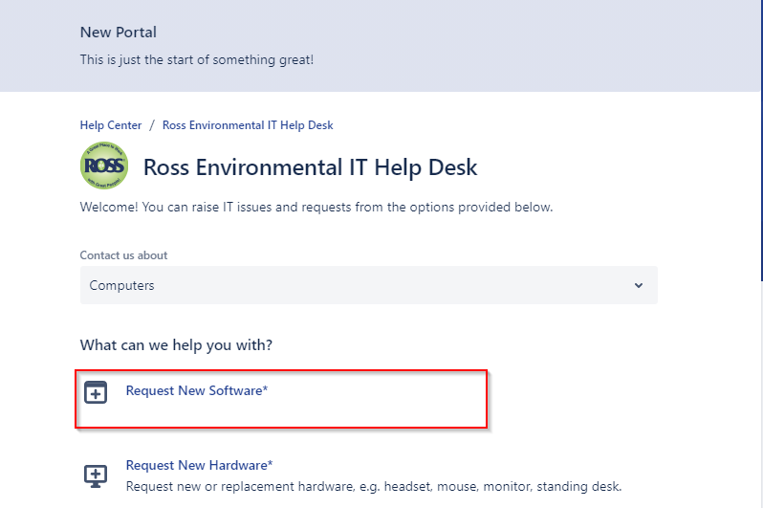Click 'This is just the start of something great!' text
The height and width of the screenshot is (508, 763).
[197, 60]
